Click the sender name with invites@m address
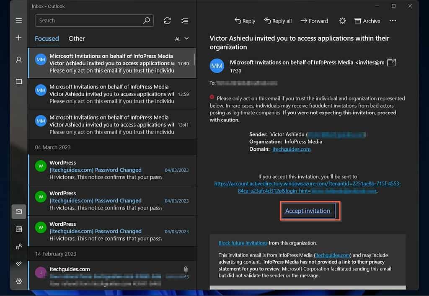The height and width of the screenshot is (296, 429). (x=307, y=62)
